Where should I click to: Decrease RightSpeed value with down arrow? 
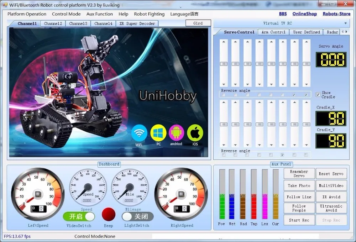(x=184, y=210)
